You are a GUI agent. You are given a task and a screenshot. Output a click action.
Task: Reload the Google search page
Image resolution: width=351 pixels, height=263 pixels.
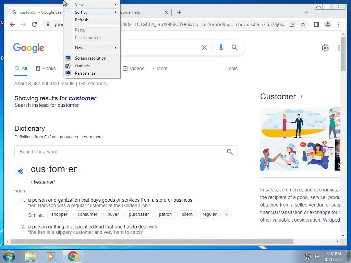coord(34,24)
